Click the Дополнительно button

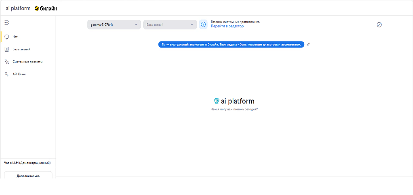tap(28, 176)
